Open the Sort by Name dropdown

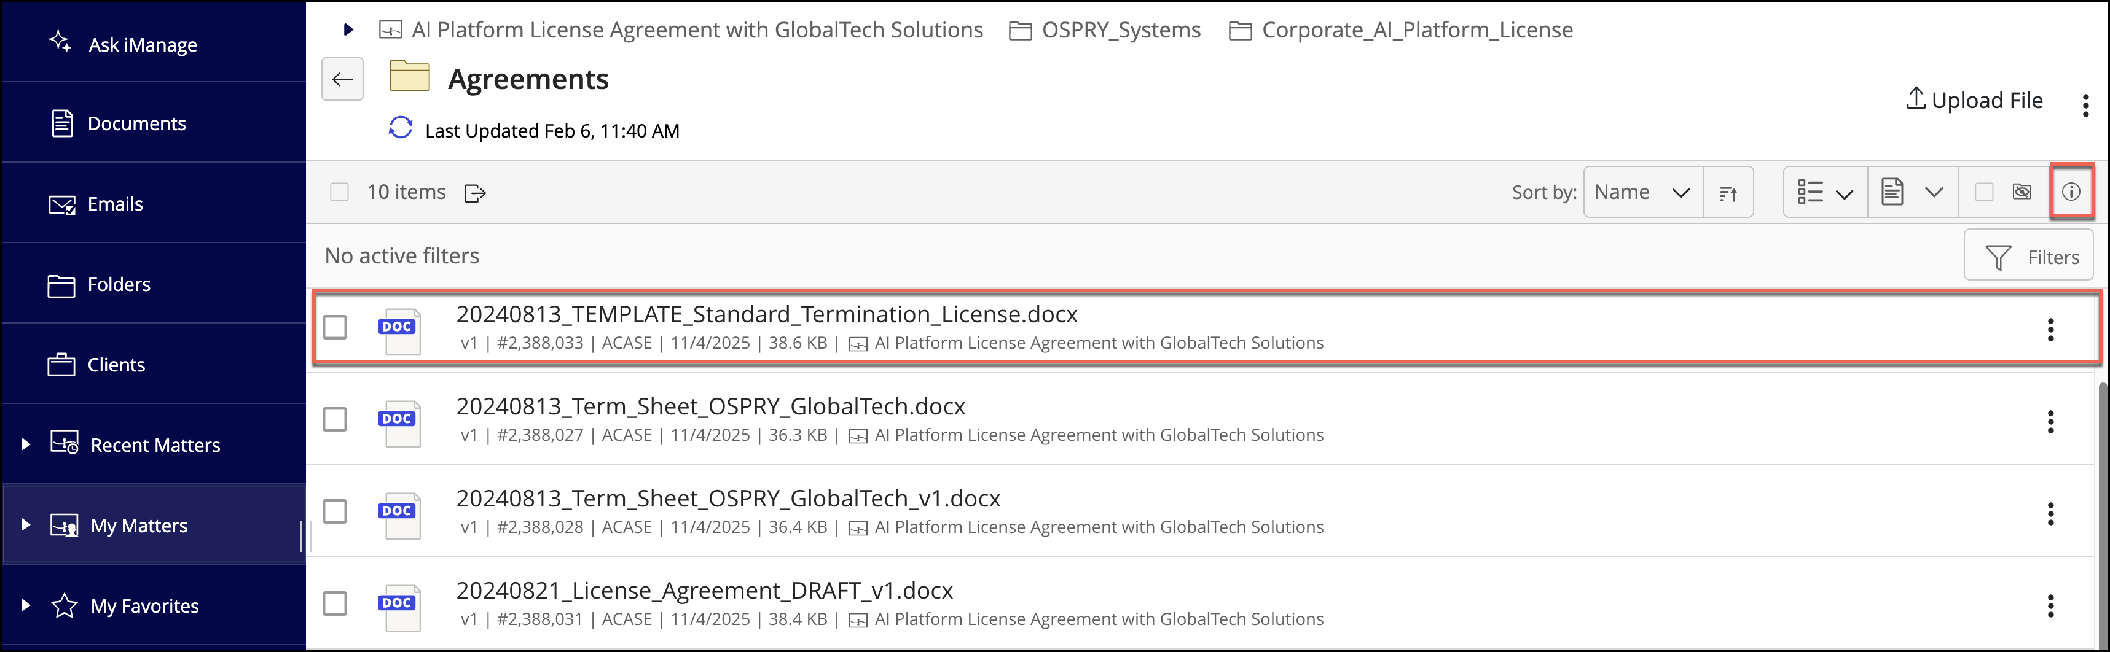(x=1641, y=193)
